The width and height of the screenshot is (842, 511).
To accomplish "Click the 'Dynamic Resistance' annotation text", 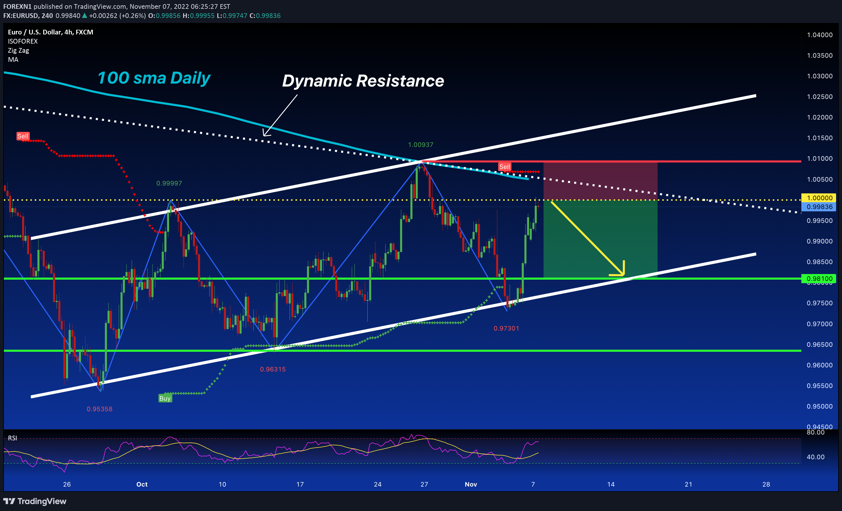I will (363, 81).
